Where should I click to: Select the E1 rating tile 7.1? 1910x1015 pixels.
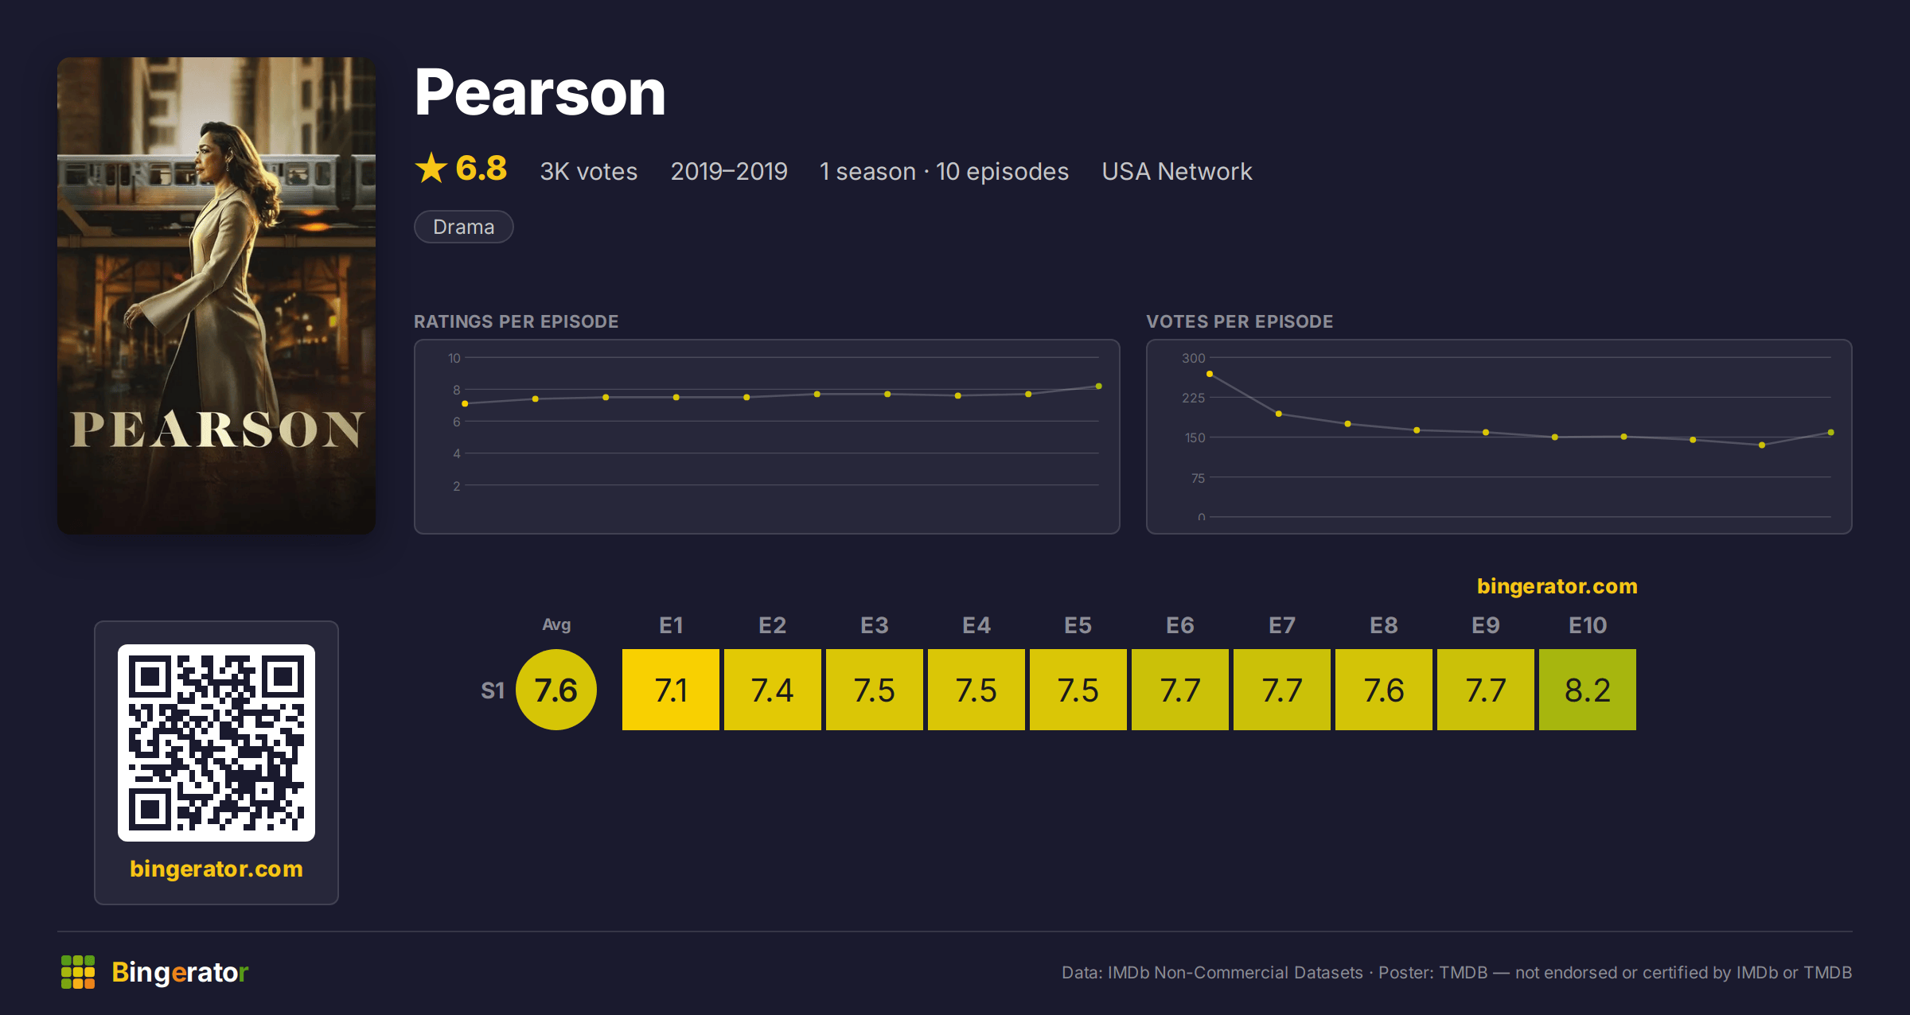(x=671, y=690)
